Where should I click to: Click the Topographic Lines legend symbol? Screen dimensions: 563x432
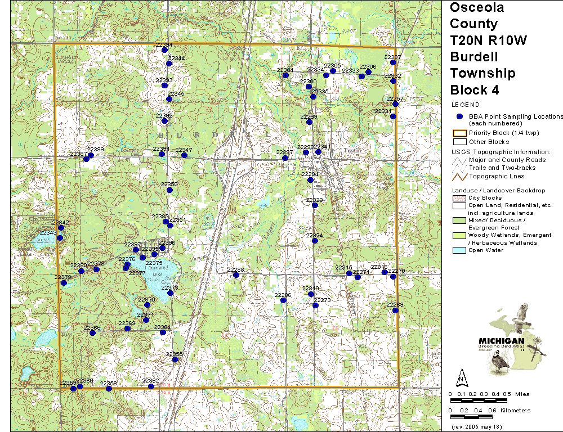pyautogui.click(x=459, y=176)
